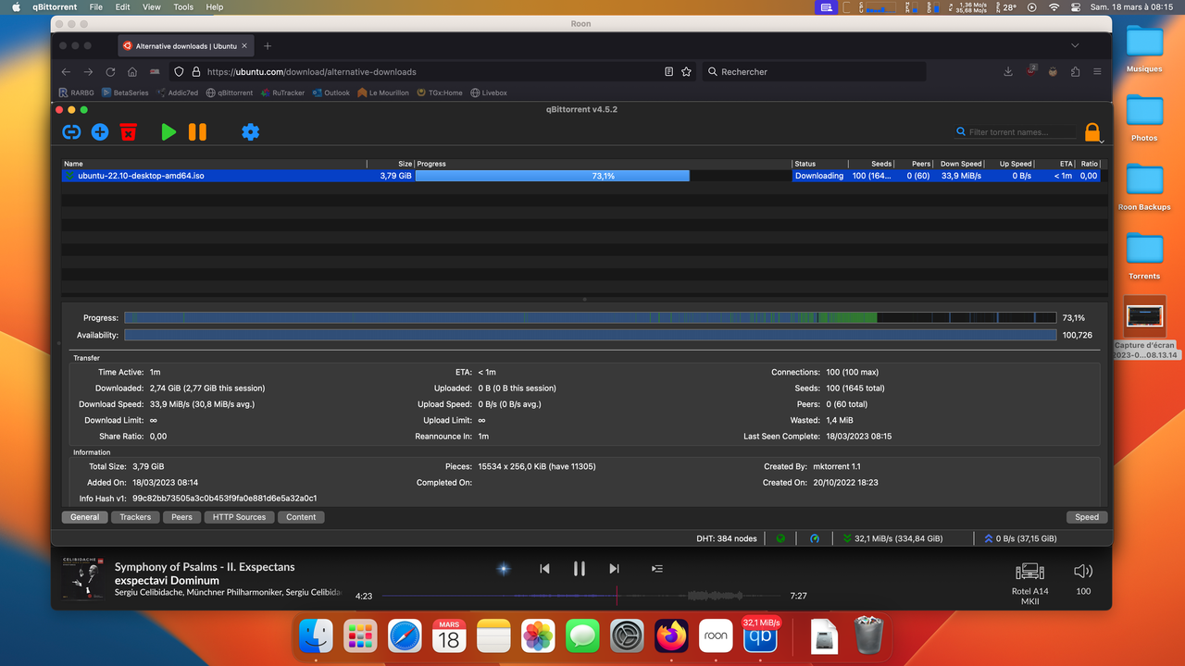Click the Add Torrent Link icon
Screen dimensions: 1185x666
pyautogui.click(x=71, y=132)
